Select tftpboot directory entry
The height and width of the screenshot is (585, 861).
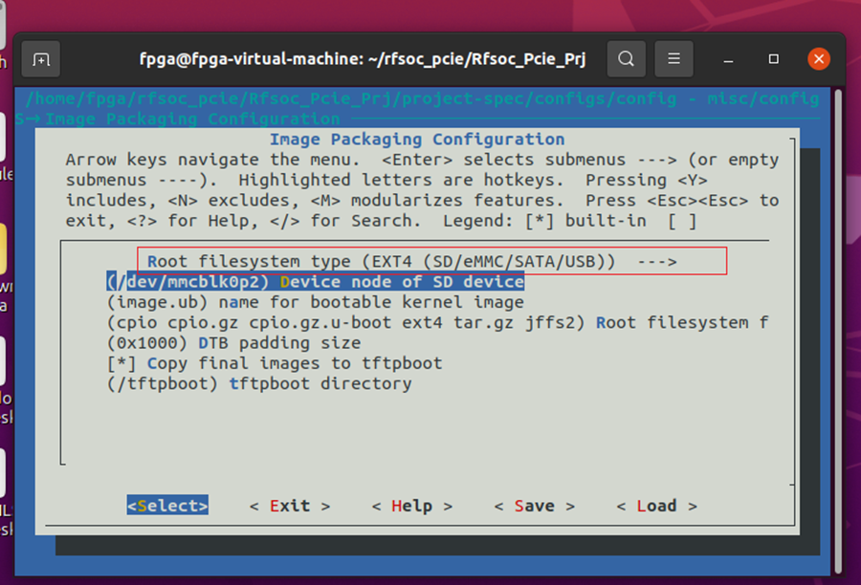click(259, 383)
